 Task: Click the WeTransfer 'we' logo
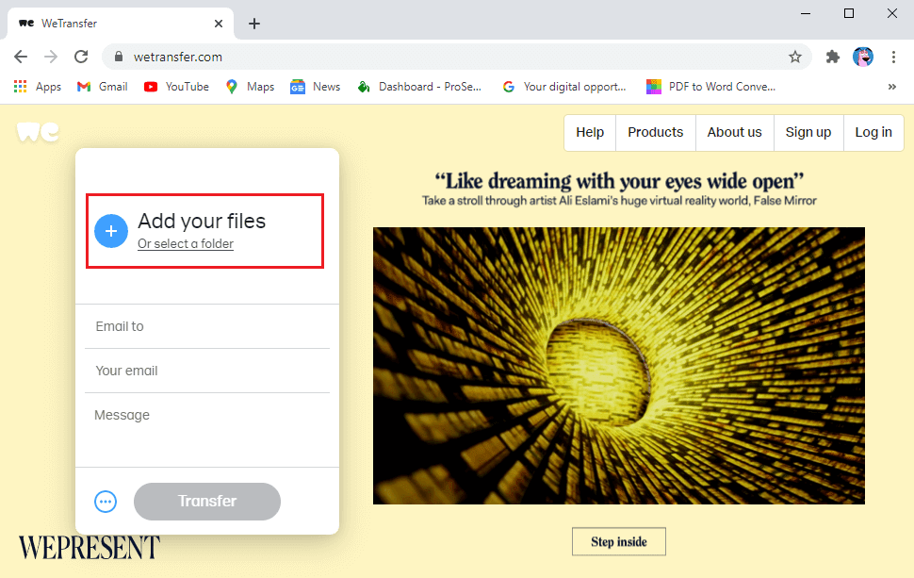tap(38, 132)
